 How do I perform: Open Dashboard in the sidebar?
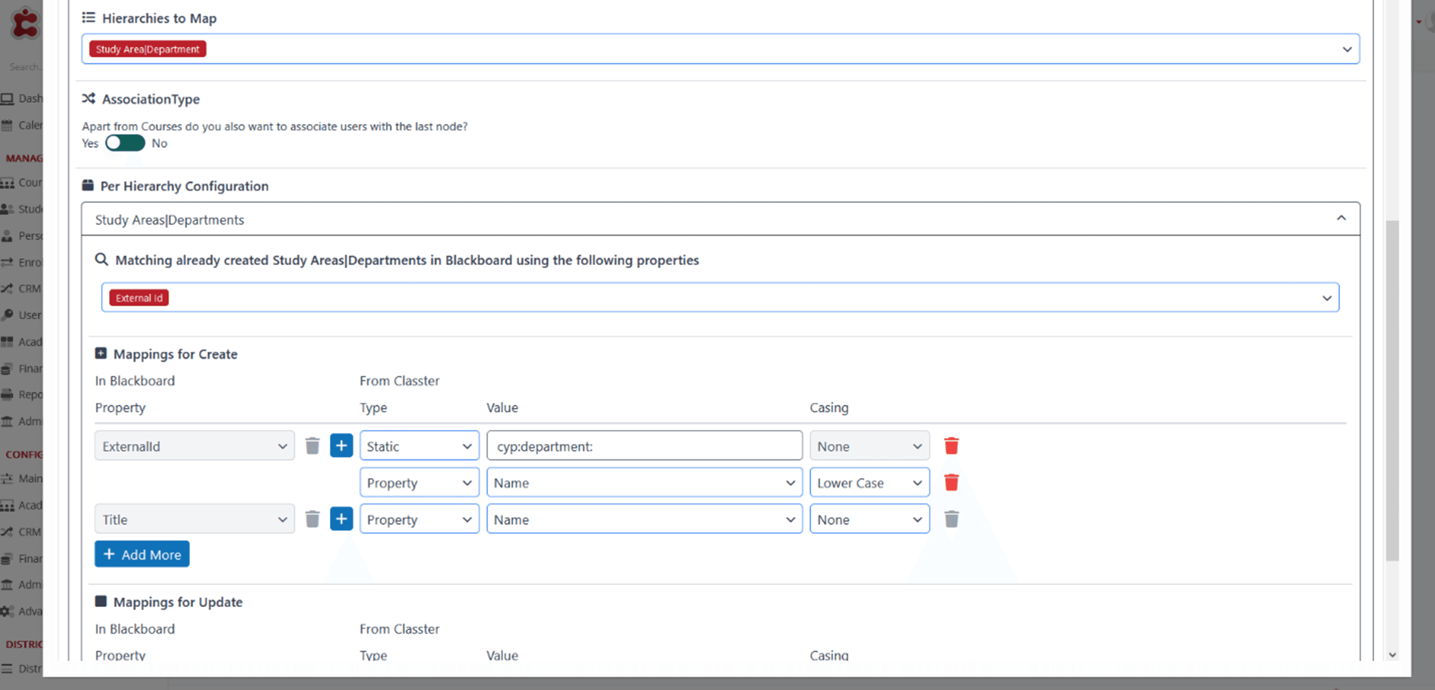(22, 99)
